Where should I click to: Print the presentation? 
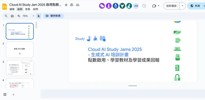(x=12, y=16)
